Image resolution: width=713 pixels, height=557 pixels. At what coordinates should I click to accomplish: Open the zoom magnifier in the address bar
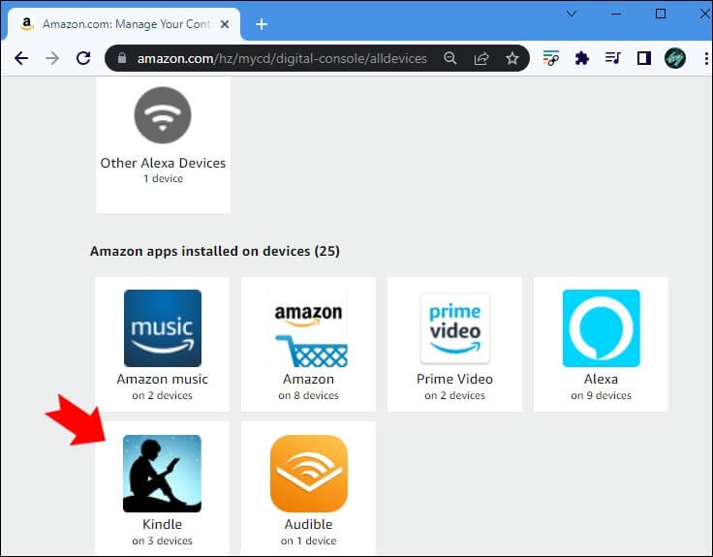(450, 58)
